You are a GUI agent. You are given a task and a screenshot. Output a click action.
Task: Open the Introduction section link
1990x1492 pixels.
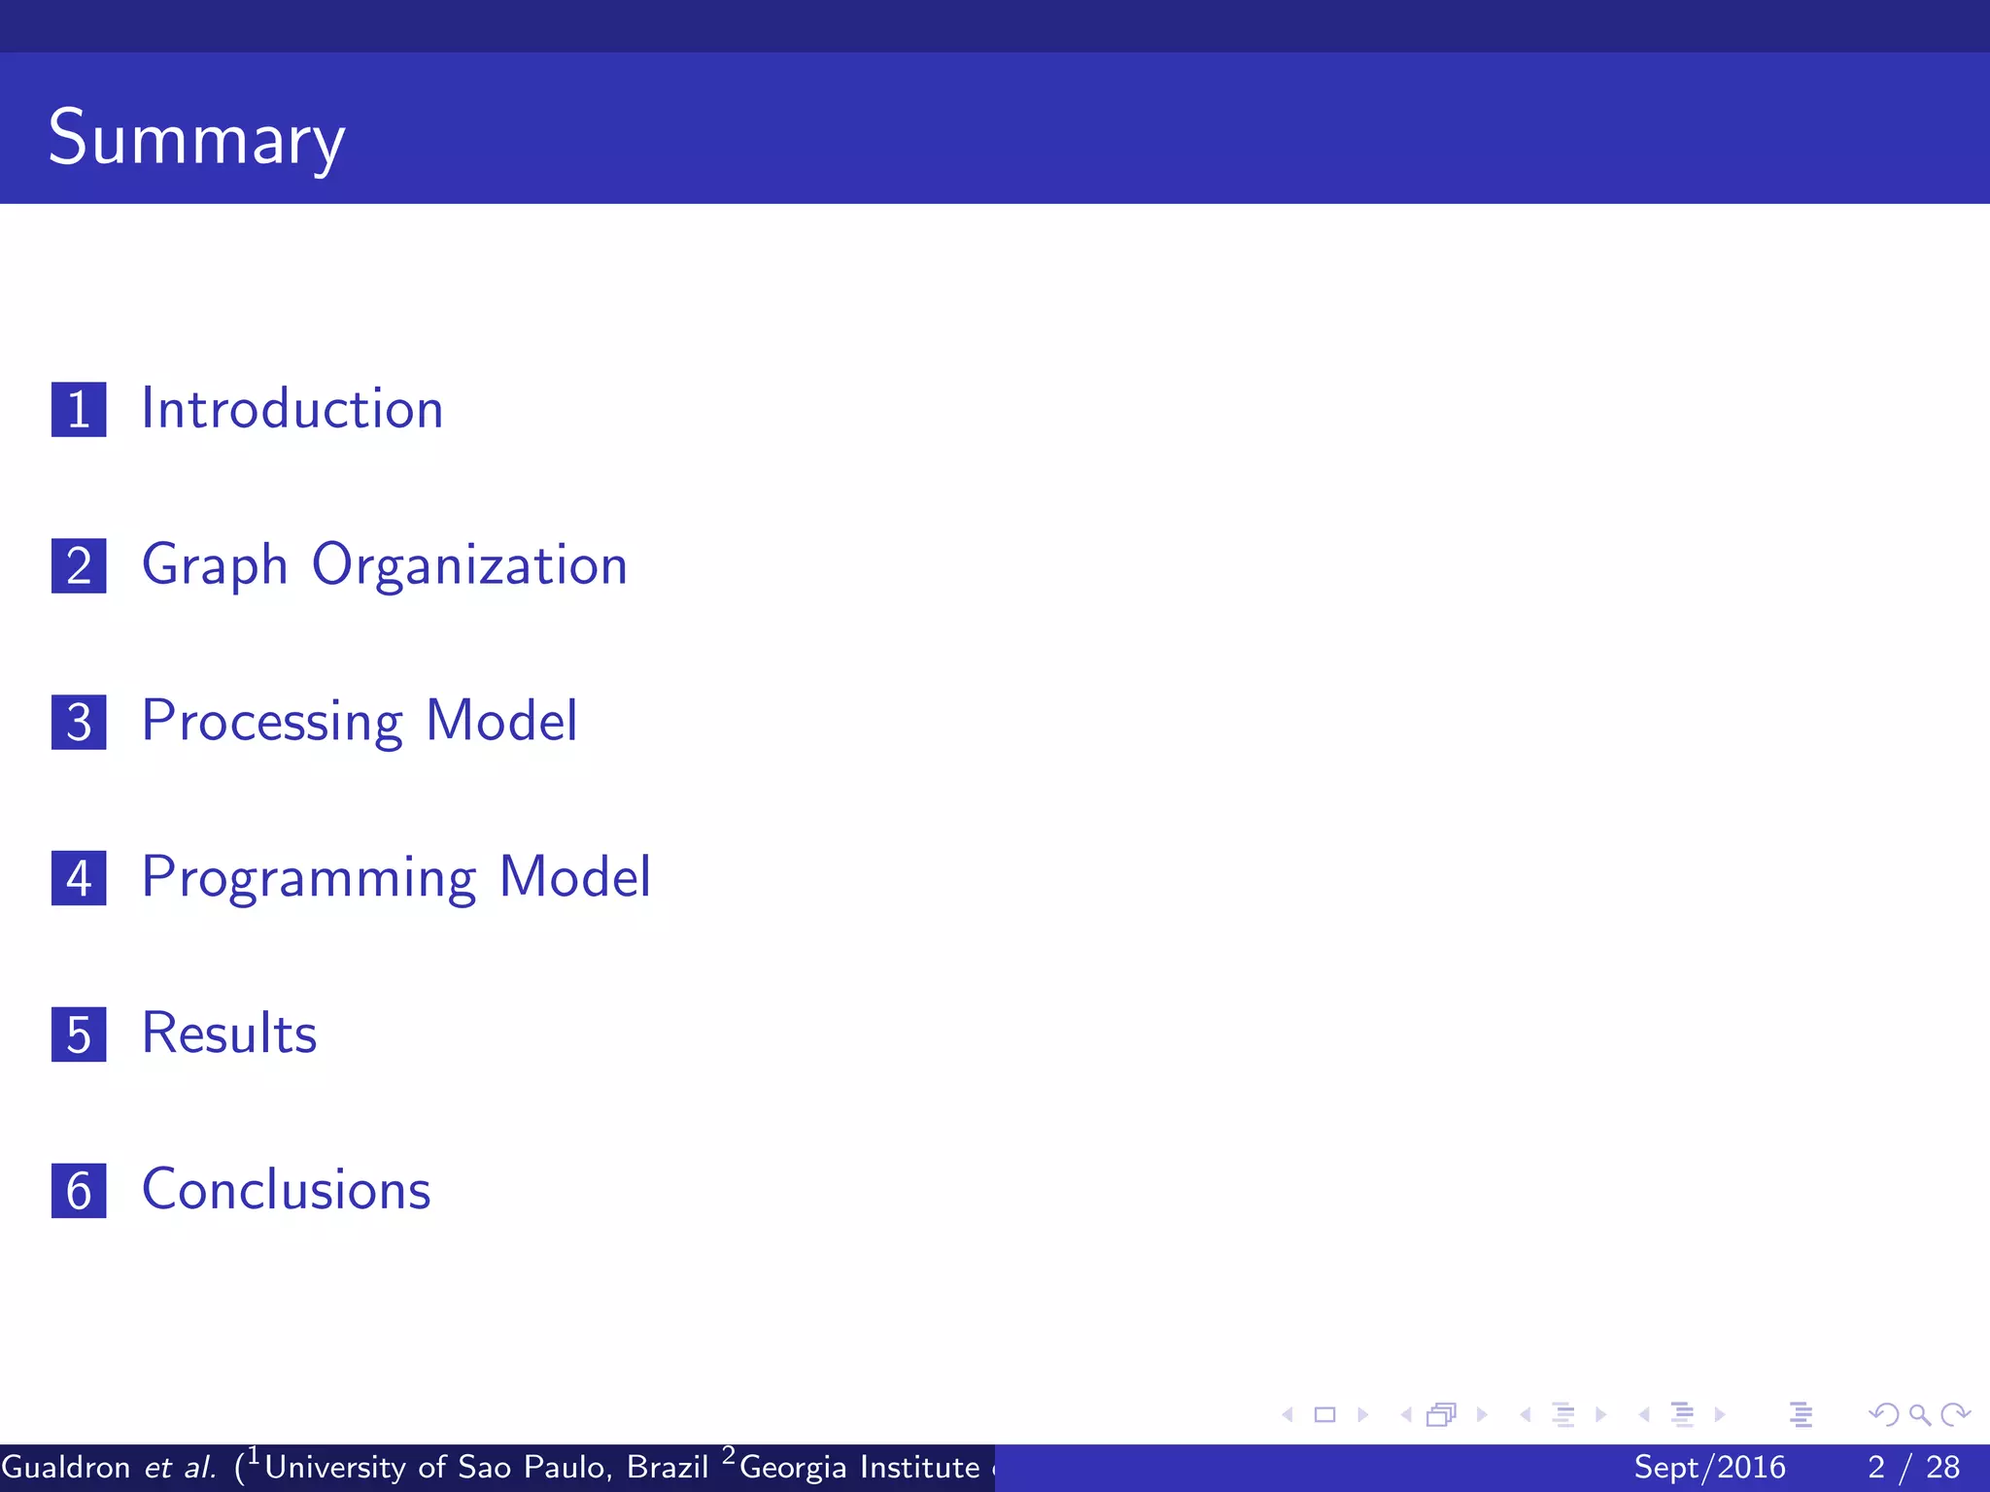pos(292,409)
